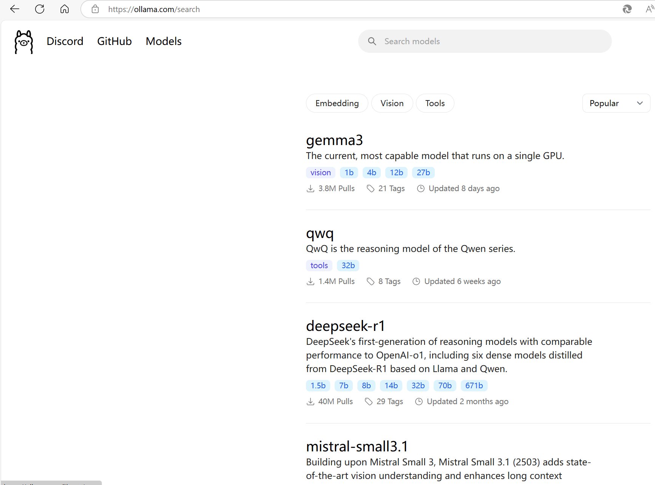Click deepseek-r1 7b size tag
Screen dimensions: 655x485
(344, 386)
